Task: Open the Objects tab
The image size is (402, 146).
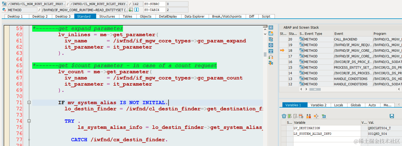Action: (146, 16)
